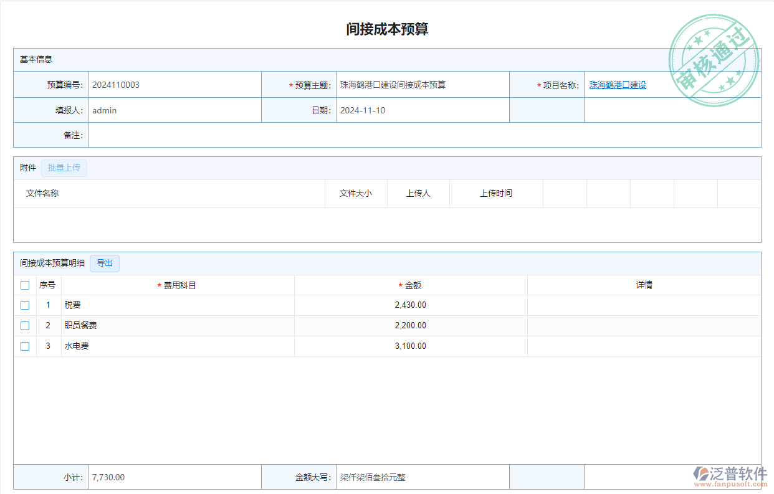Click the 文件名称 column header in attachments

coord(42,194)
